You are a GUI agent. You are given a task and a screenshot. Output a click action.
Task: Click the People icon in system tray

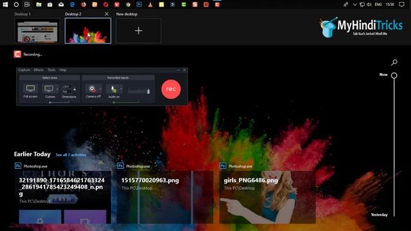[345, 4]
